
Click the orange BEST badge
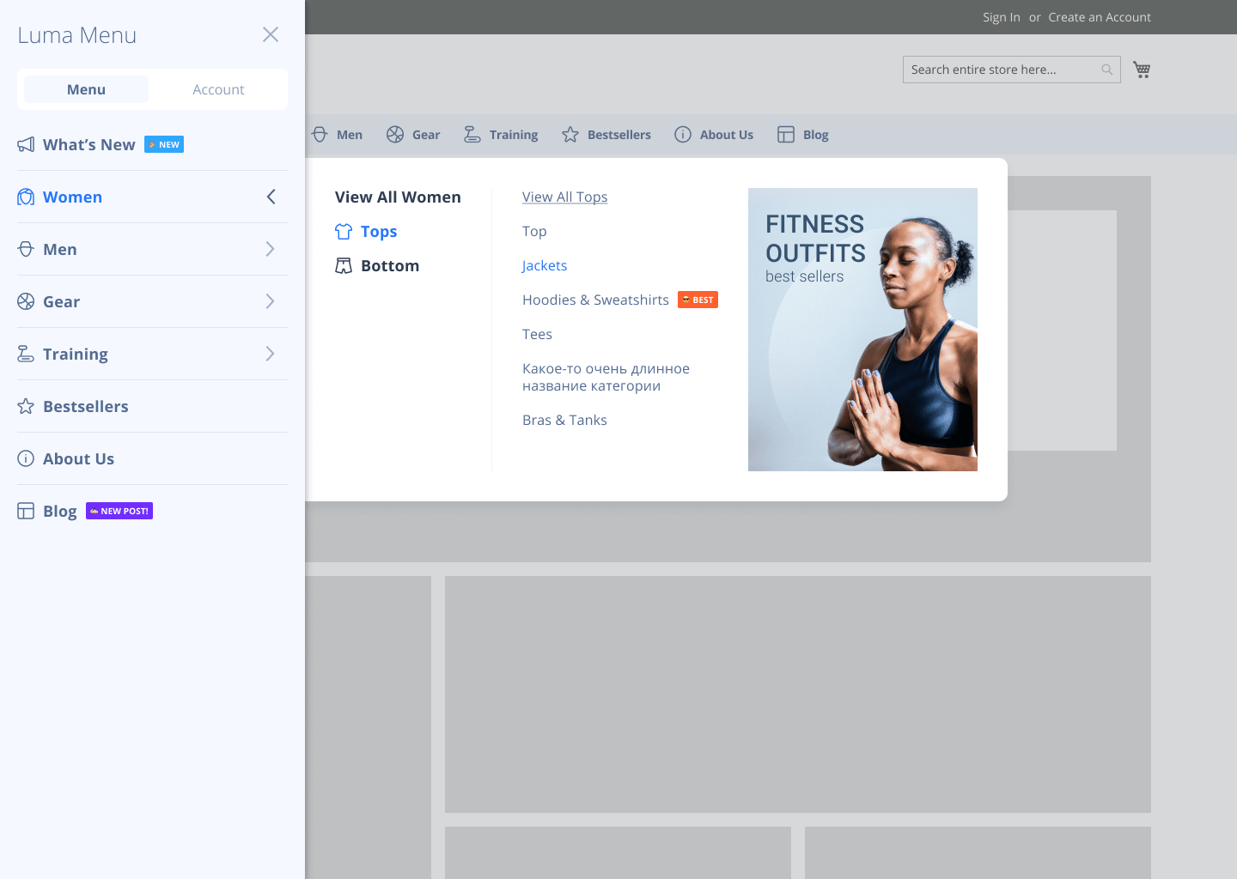click(x=698, y=300)
